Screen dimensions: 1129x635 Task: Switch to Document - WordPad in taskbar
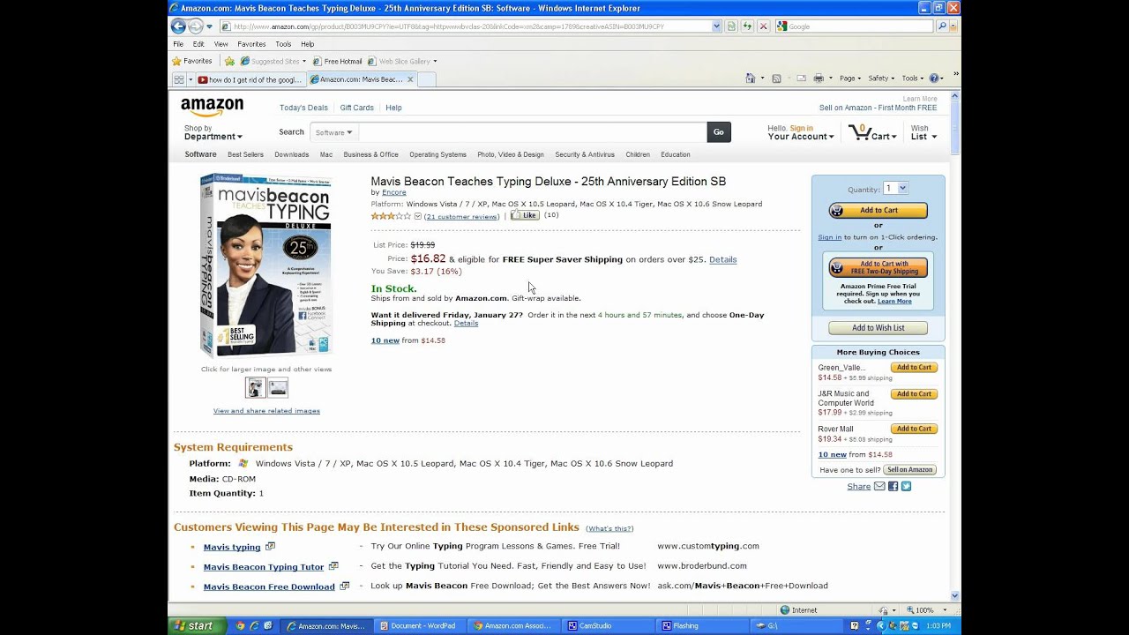coord(418,626)
